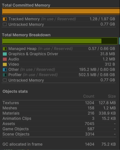The image size is (120, 150).
Task: Select the Scene Objects row
Action: click(59, 134)
